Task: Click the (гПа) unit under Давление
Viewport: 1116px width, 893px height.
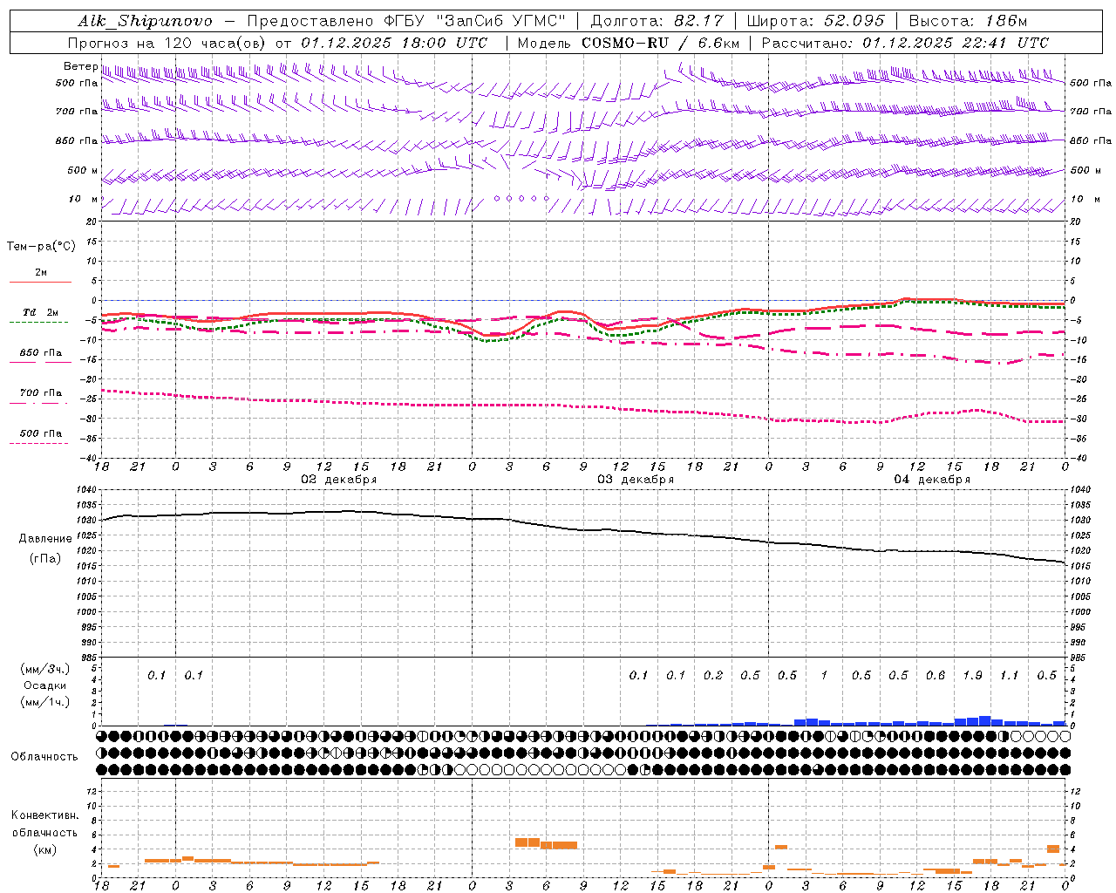Action: click(45, 558)
